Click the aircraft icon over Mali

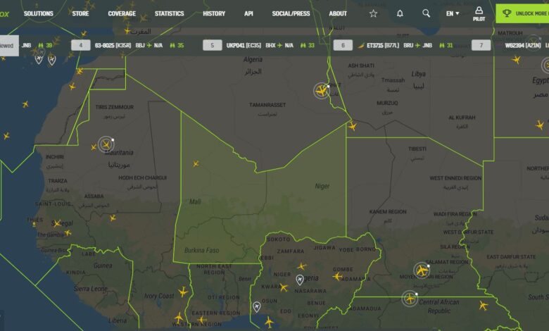click(x=196, y=163)
